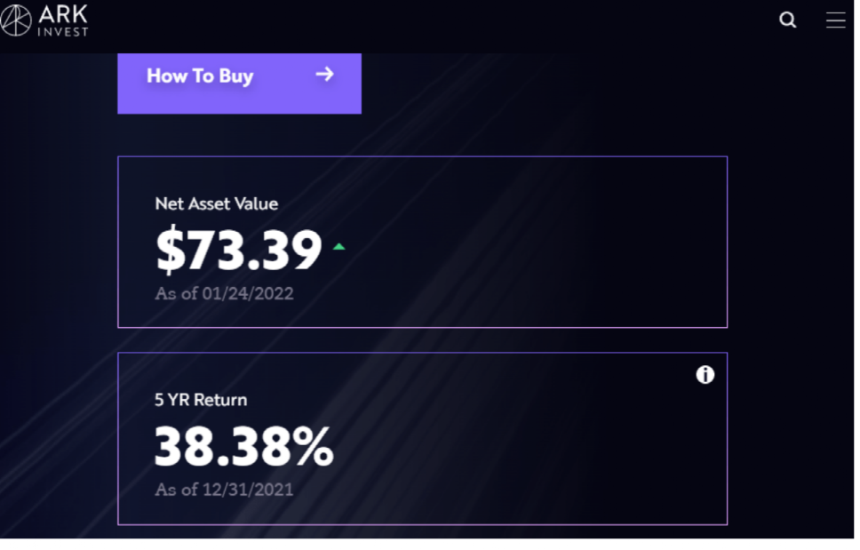The width and height of the screenshot is (860, 550).
Task: Click the As of 12/31/2021 date
Action: click(x=224, y=490)
